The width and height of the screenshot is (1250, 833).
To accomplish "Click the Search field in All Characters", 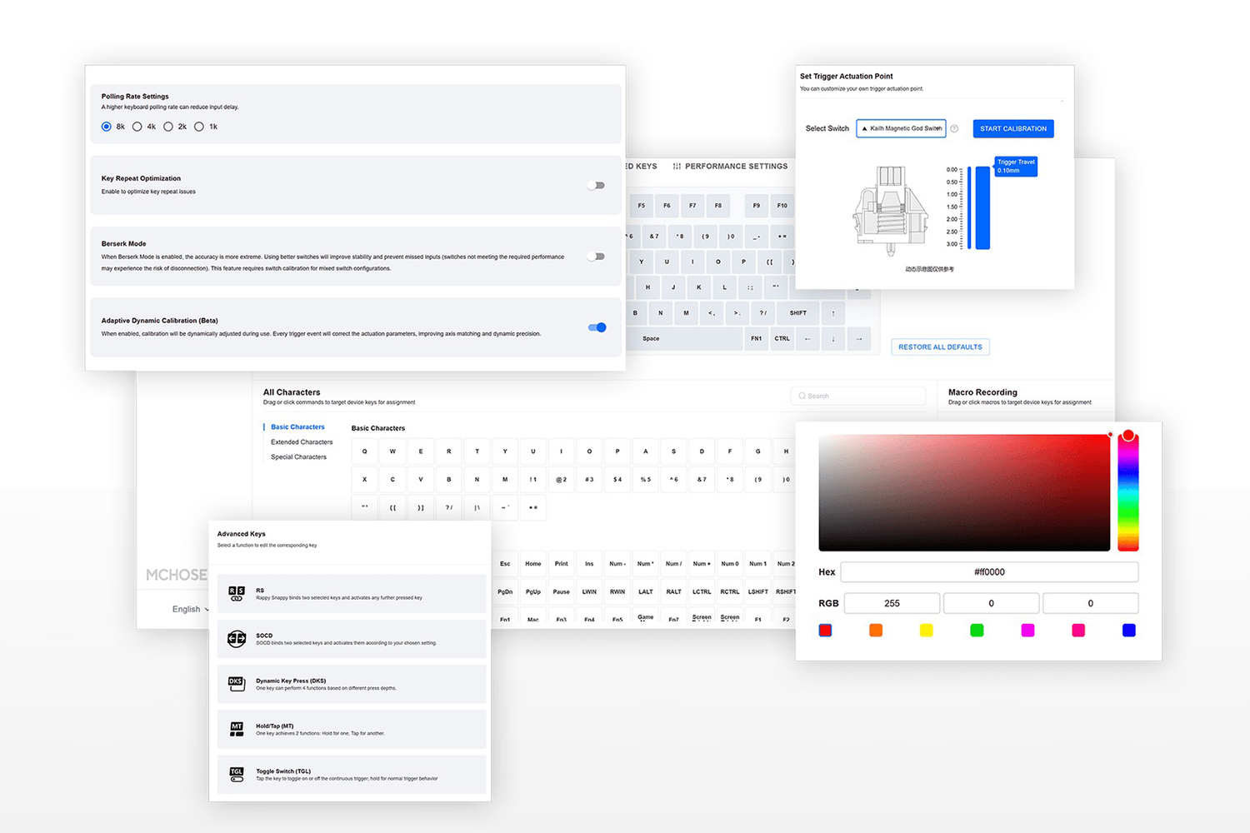I will point(858,396).
